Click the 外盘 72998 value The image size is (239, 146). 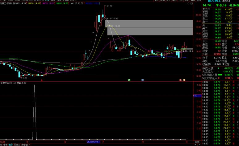(x=217, y=54)
